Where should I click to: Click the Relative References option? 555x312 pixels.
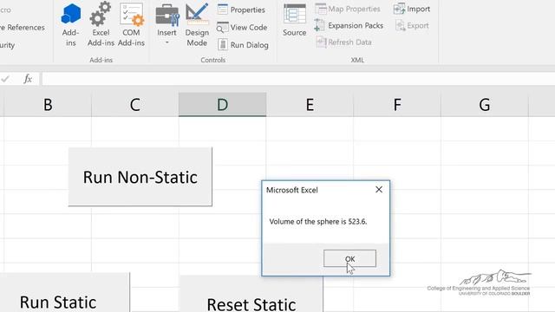coord(23,27)
